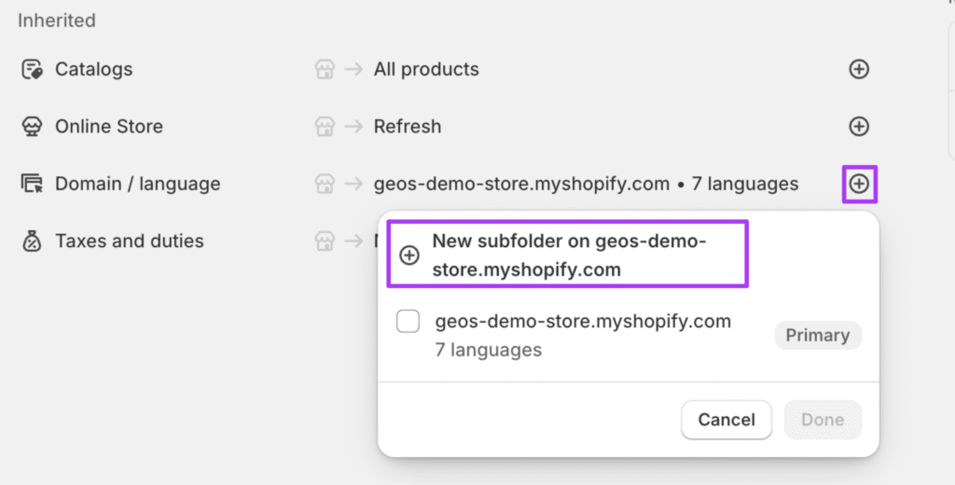Click the plus icon beside Refresh

pyautogui.click(x=859, y=127)
